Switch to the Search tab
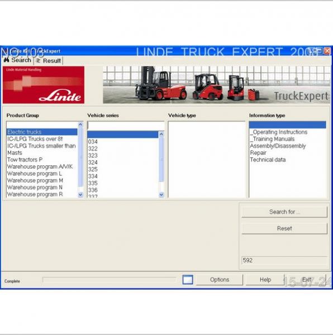The image size is (333, 335). pyautogui.click(x=17, y=60)
